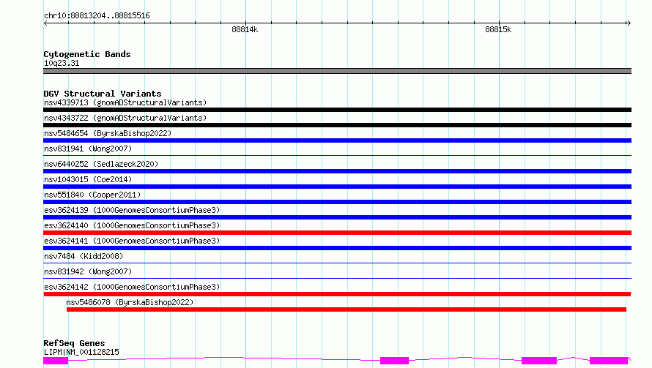Open the nsv831942 Wong2007 label
This screenshot has height=368, width=652.
88,271
